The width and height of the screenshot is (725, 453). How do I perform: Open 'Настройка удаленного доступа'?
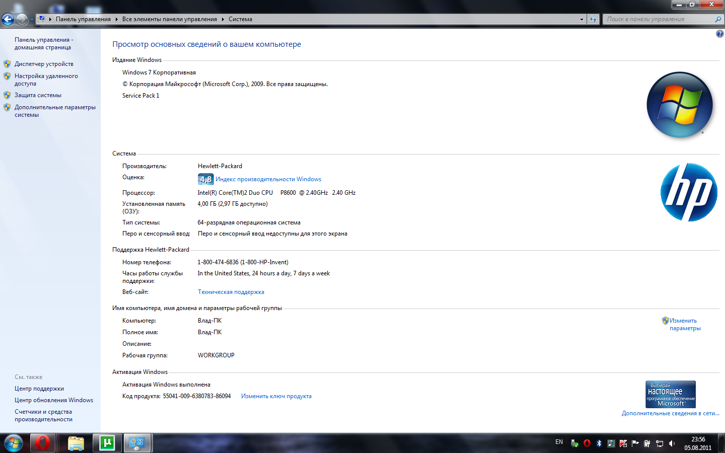click(x=46, y=80)
